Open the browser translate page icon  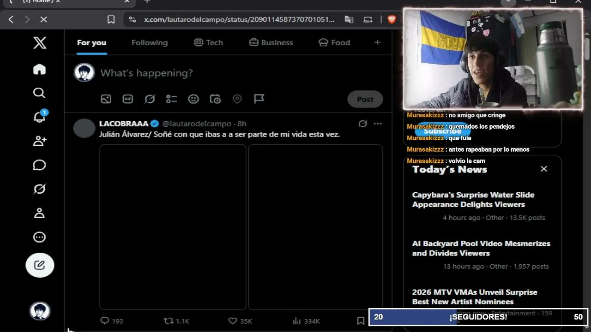click(x=349, y=19)
